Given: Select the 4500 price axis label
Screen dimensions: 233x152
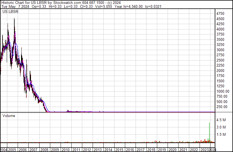Looking at the screenshot, I should pyautogui.click(x=220, y=19).
